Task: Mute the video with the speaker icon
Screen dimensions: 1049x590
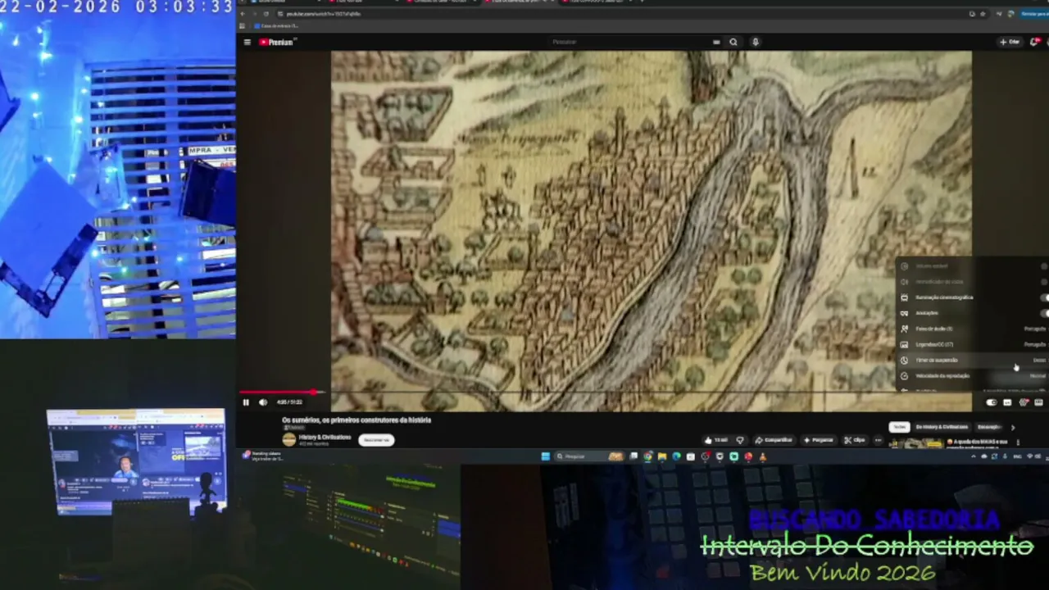Action: [x=263, y=402]
